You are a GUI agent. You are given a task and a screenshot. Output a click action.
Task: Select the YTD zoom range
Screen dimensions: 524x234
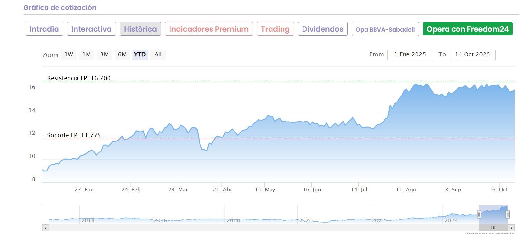[x=140, y=54]
